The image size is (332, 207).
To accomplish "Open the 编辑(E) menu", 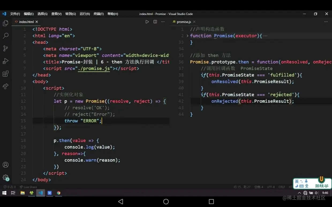I will 29,14.
